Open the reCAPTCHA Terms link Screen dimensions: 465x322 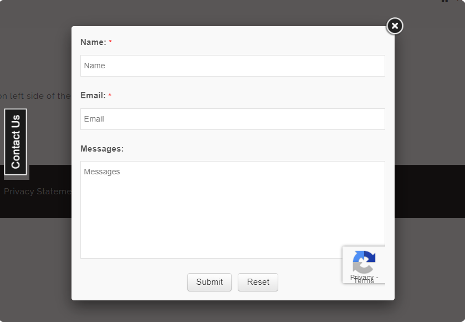tap(364, 281)
